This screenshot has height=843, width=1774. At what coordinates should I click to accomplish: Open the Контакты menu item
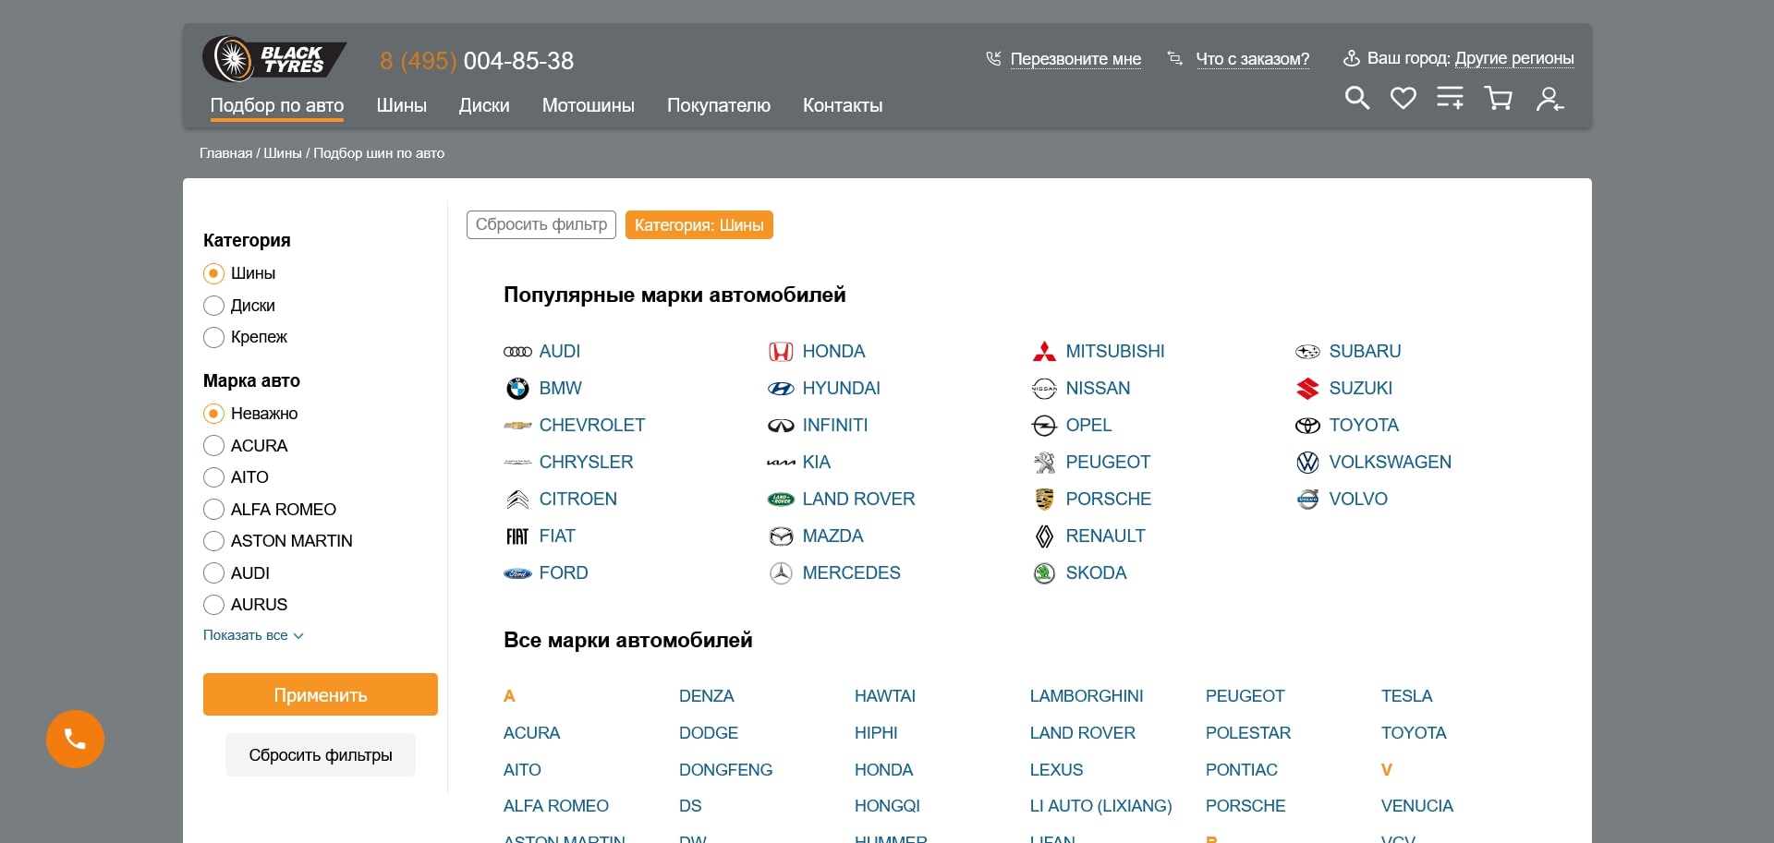click(x=842, y=105)
